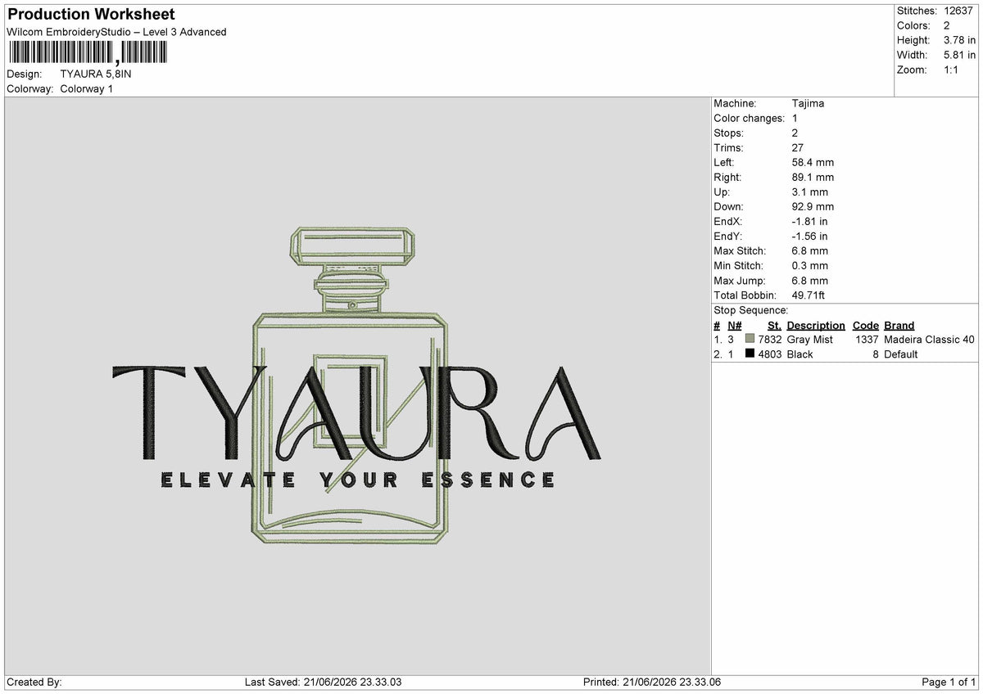Click 'Printed: 21/06/2026 23.33.06' footer text
Image resolution: width=983 pixels, height=694 pixels.
652,682
